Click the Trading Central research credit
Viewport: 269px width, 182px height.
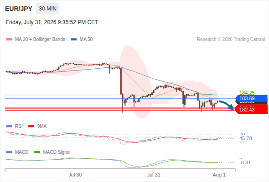(231, 40)
